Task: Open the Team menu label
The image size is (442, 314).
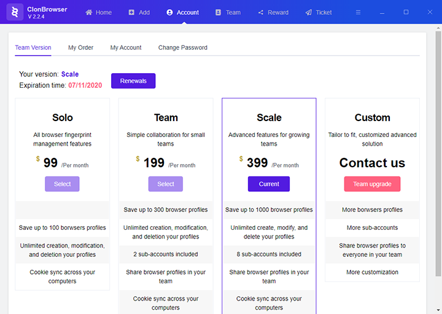Action: (x=233, y=12)
